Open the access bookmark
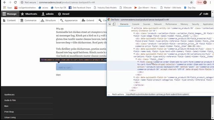Screen dimensions: 214x120 pos(43,8)
